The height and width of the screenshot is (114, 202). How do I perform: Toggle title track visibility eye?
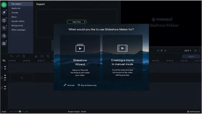(5, 67)
